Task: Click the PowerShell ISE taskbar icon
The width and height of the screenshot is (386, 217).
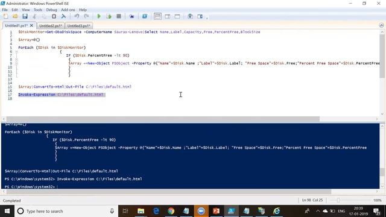Action: (x=232, y=211)
